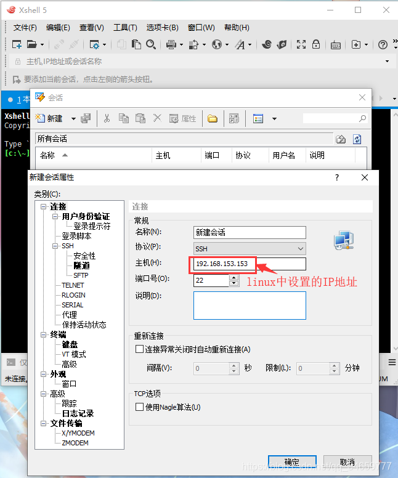Collapse the 用户身份验证 tree node

55,216
